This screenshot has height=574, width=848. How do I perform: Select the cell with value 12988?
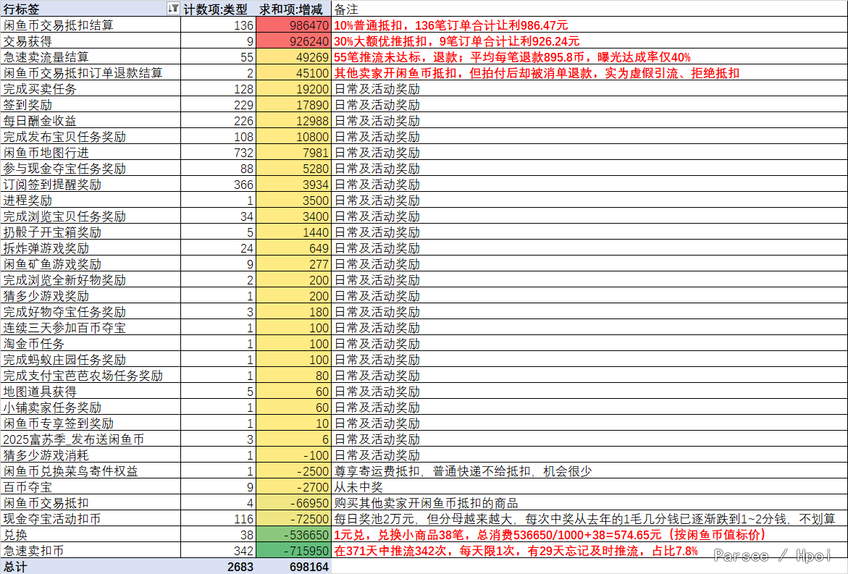coord(293,121)
